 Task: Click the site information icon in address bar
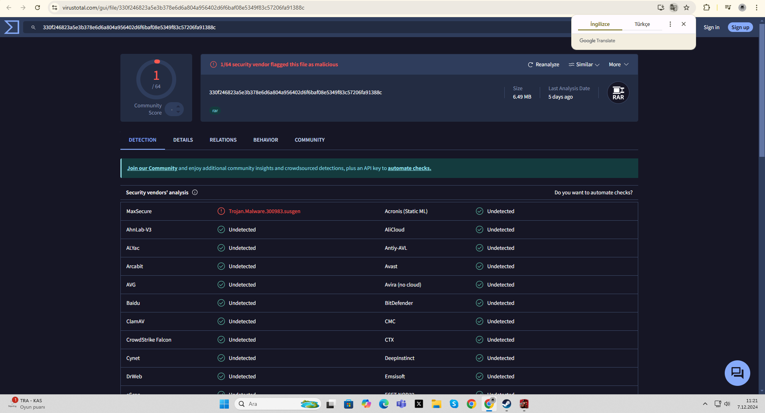pos(55,8)
